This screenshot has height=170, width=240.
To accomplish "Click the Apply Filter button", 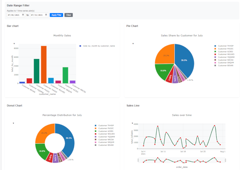I will pyautogui.click(x=56, y=15).
